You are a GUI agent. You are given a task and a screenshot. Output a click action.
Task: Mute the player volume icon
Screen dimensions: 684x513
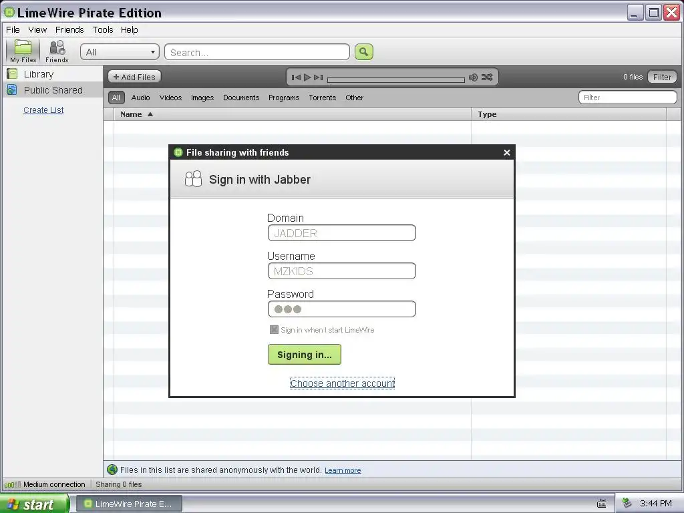(x=473, y=77)
